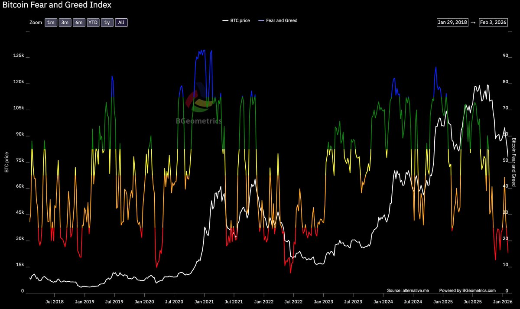Viewport: 520px width, 309px height.
Task: Toggle the BTC price legend series
Action: click(236, 20)
